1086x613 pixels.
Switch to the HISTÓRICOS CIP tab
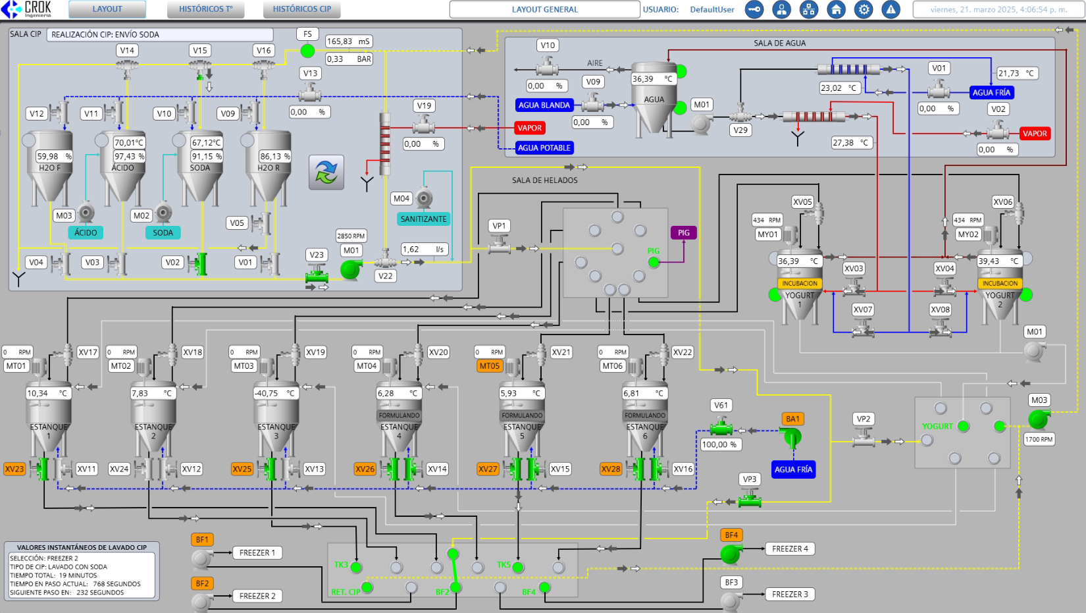click(302, 9)
